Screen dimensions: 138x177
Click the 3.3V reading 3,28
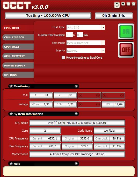pos(71,104)
